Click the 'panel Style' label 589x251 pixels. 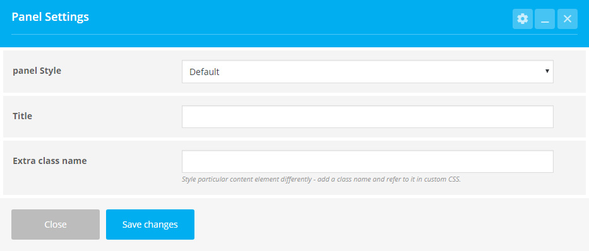37,71
